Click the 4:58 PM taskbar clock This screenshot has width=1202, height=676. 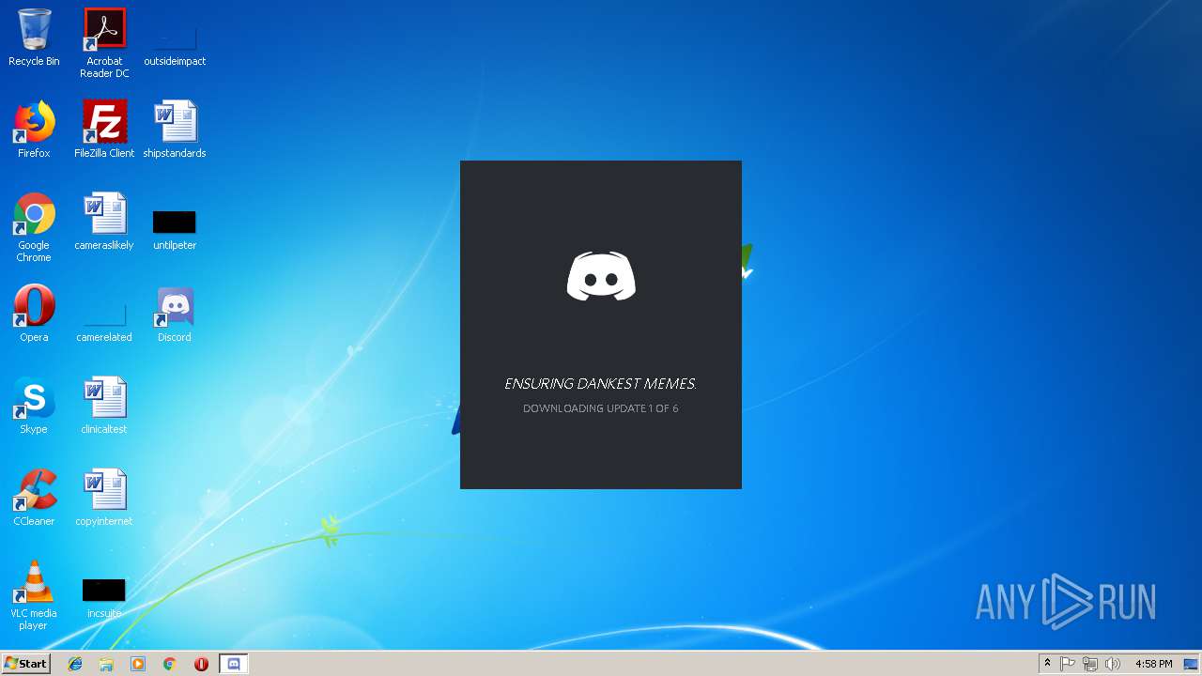1153,664
